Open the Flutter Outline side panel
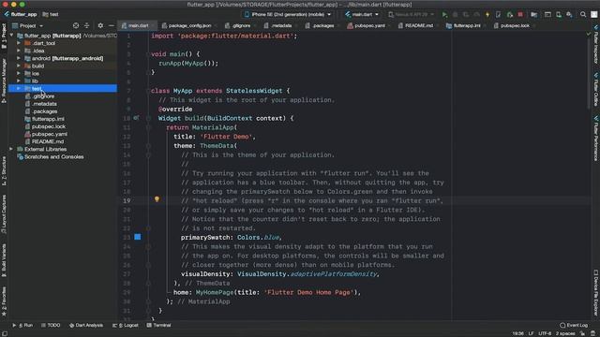The image size is (600, 337). point(596,90)
